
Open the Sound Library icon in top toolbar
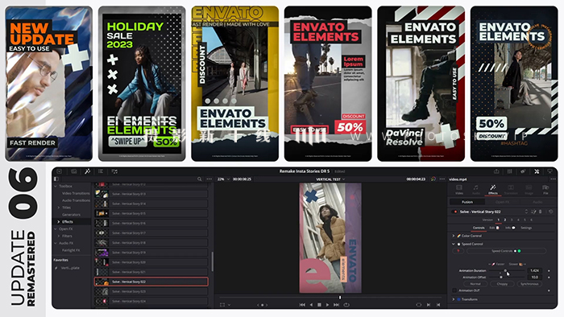click(x=114, y=171)
